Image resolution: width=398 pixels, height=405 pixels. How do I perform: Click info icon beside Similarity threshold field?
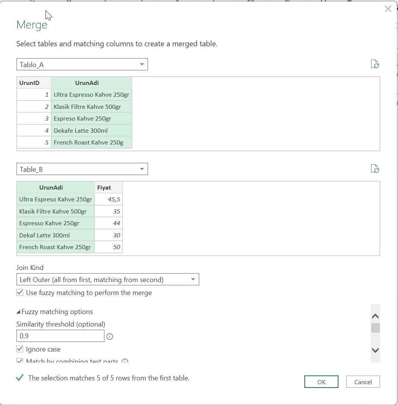[110, 336]
